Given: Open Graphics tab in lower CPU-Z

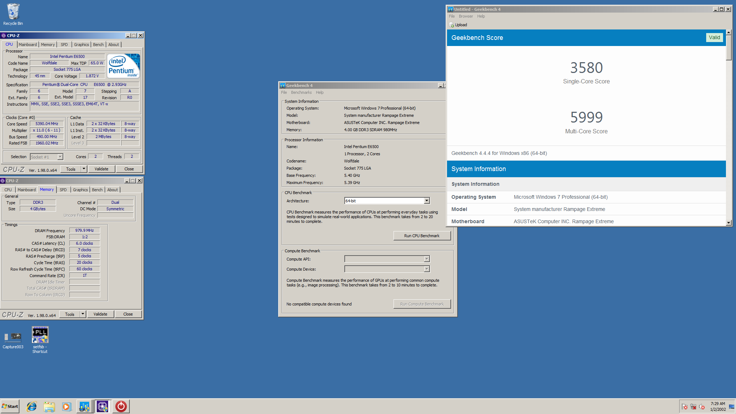Looking at the screenshot, I should point(80,190).
